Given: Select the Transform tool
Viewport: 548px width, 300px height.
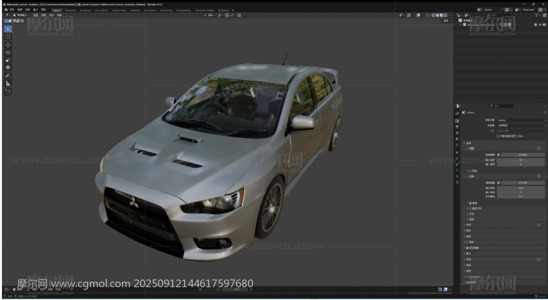Looking at the screenshot, I should coord(8,68).
